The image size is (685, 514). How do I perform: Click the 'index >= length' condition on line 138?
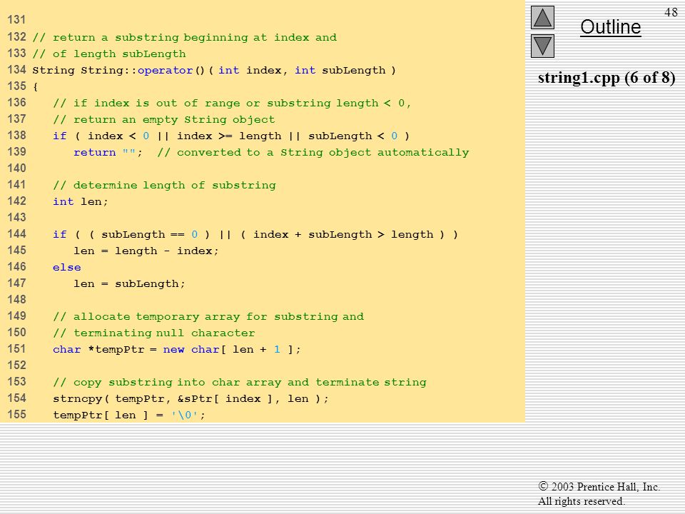(229, 136)
